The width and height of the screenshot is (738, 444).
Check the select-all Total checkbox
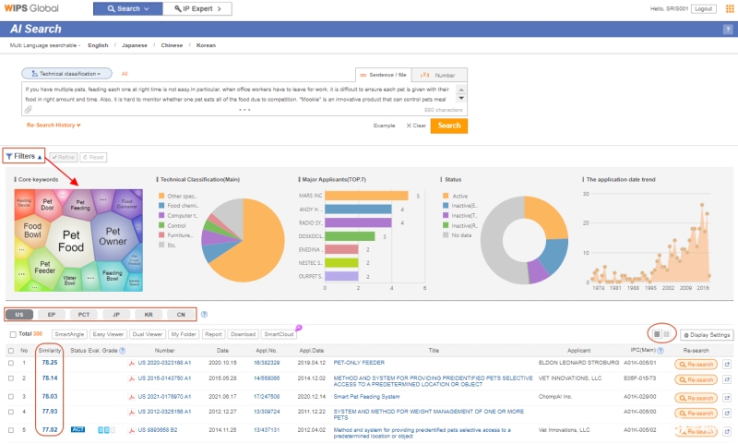click(12, 334)
